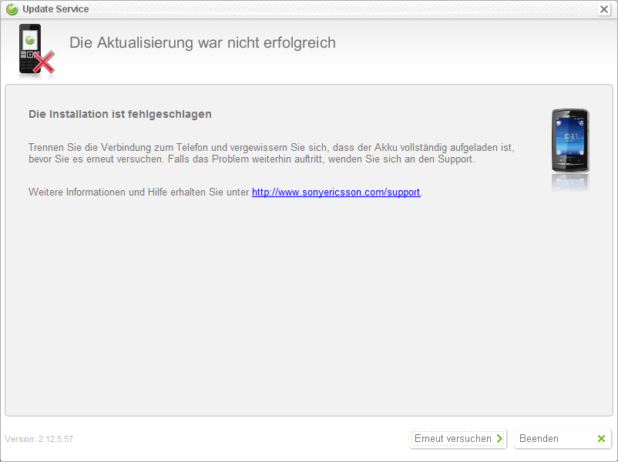Click the text Weitere Informationen und Hilfe

coord(98,192)
